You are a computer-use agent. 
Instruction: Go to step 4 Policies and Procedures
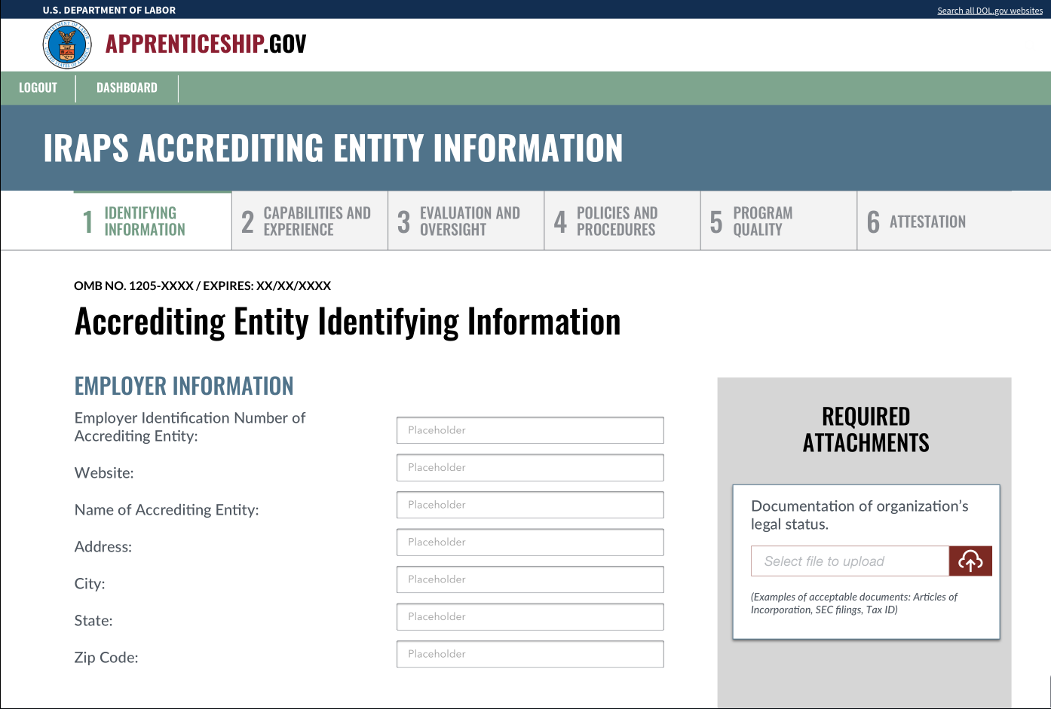(x=623, y=221)
